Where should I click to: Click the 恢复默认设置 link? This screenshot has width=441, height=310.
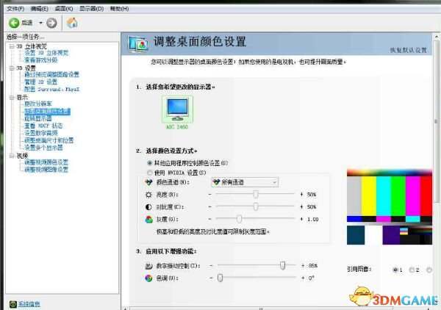[x=409, y=50]
